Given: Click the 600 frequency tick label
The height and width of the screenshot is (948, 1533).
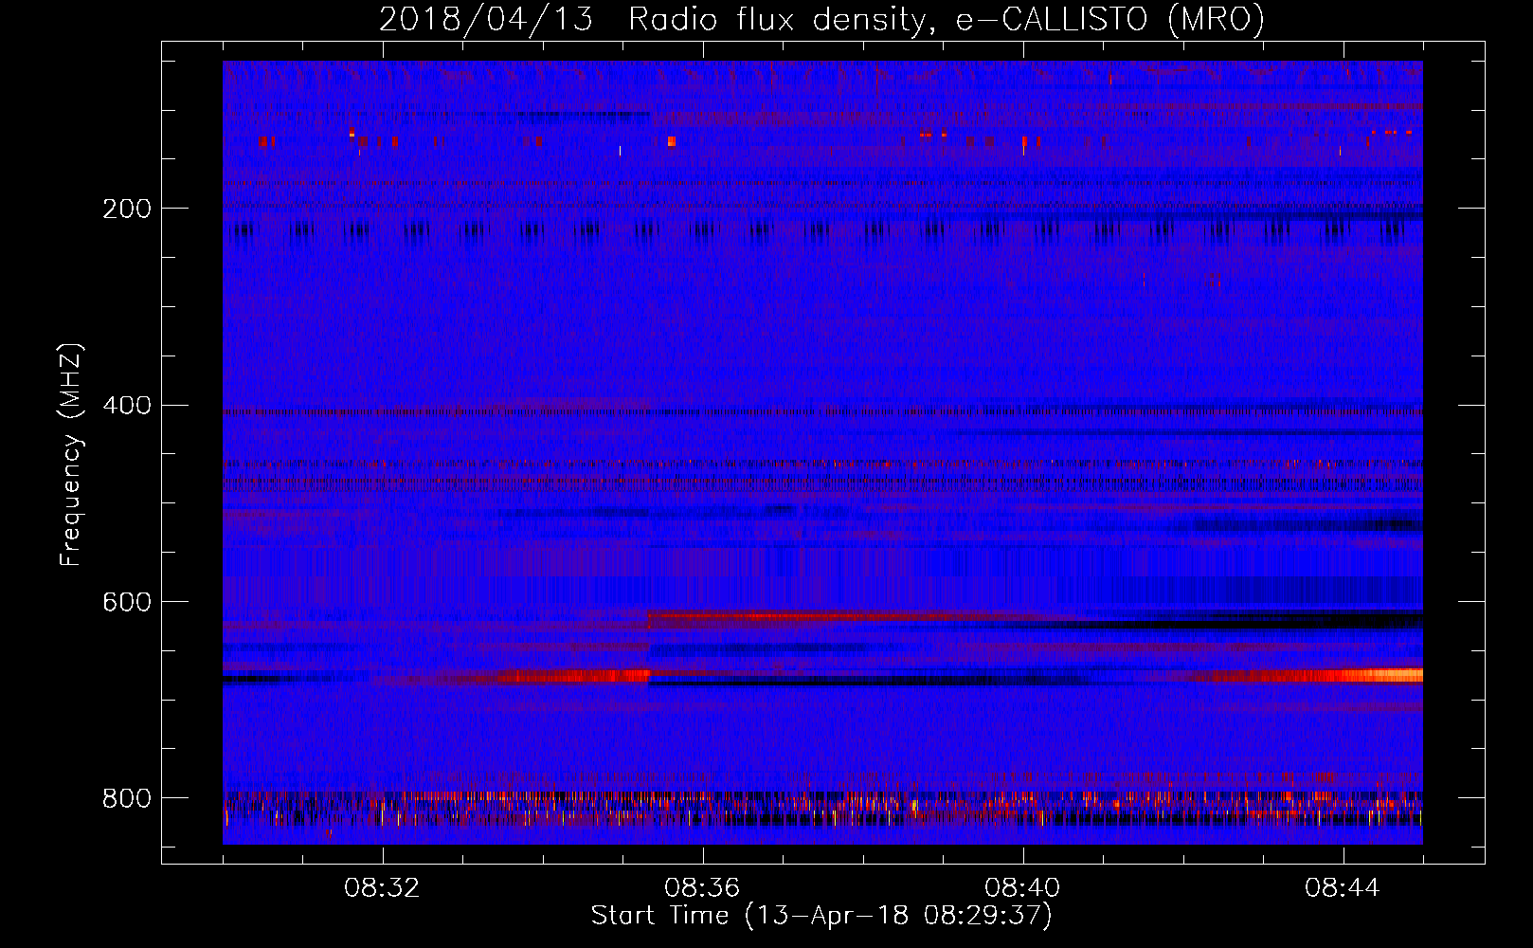Looking at the screenshot, I should tap(127, 603).
